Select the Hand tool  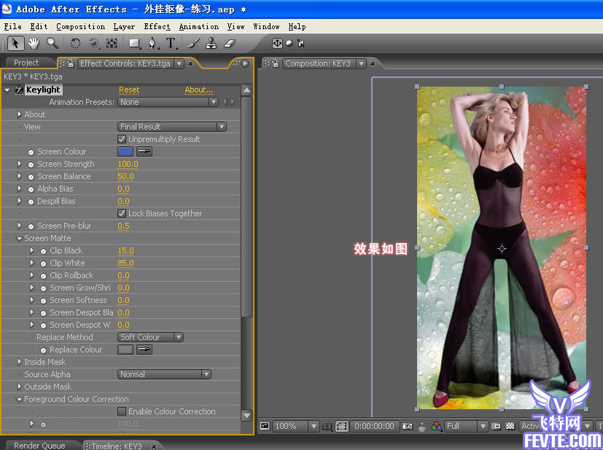pyautogui.click(x=34, y=43)
